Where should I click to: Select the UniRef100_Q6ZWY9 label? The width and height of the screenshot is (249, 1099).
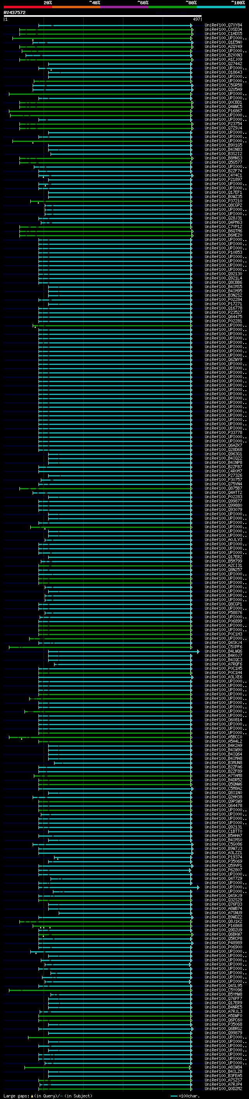click(223, 360)
